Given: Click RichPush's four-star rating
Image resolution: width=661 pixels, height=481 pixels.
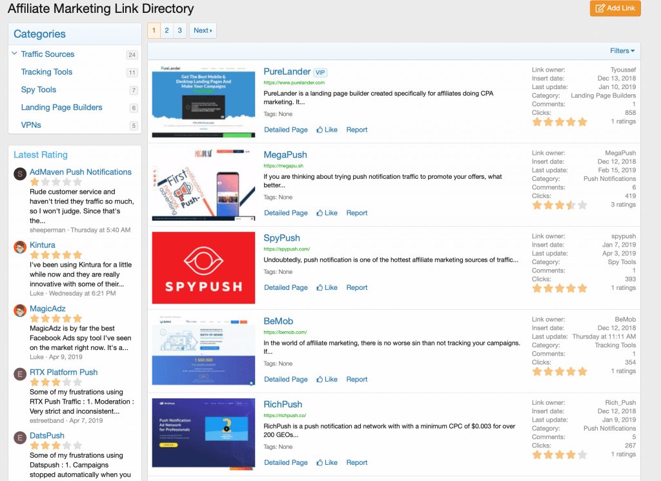Looking at the screenshot, I should point(560,455).
